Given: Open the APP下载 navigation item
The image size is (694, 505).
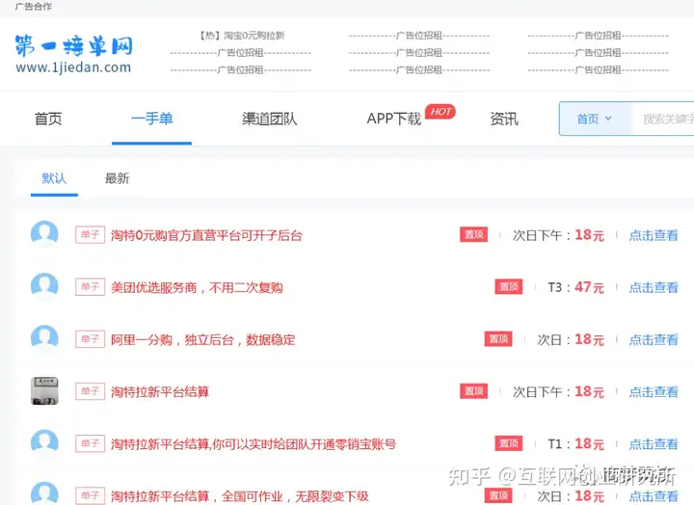Looking at the screenshot, I should (x=394, y=119).
